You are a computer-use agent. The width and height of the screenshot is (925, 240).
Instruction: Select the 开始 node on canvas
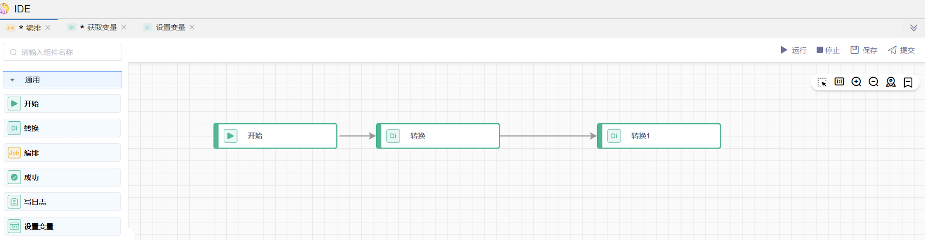[275, 136]
